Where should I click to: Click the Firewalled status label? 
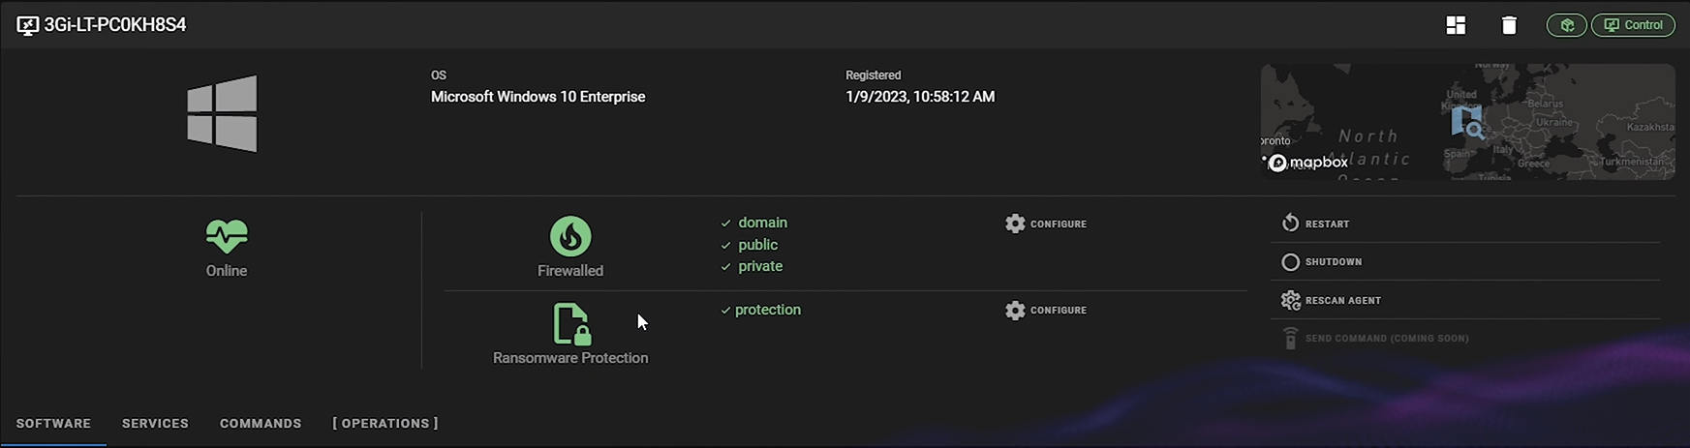(x=570, y=271)
